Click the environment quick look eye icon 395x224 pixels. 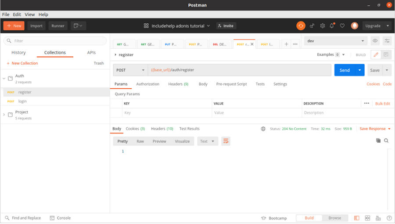pyautogui.click(x=375, y=41)
